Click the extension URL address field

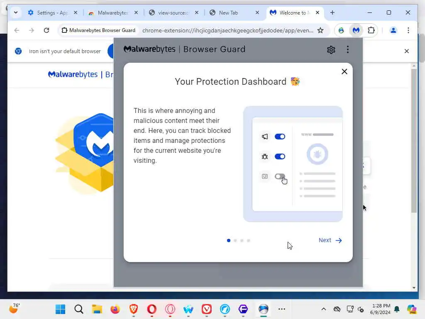tap(228, 30)
